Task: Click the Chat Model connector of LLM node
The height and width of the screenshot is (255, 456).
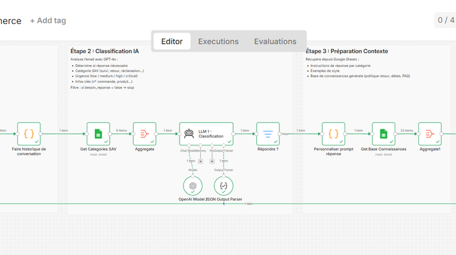Action: pos(189,145)
